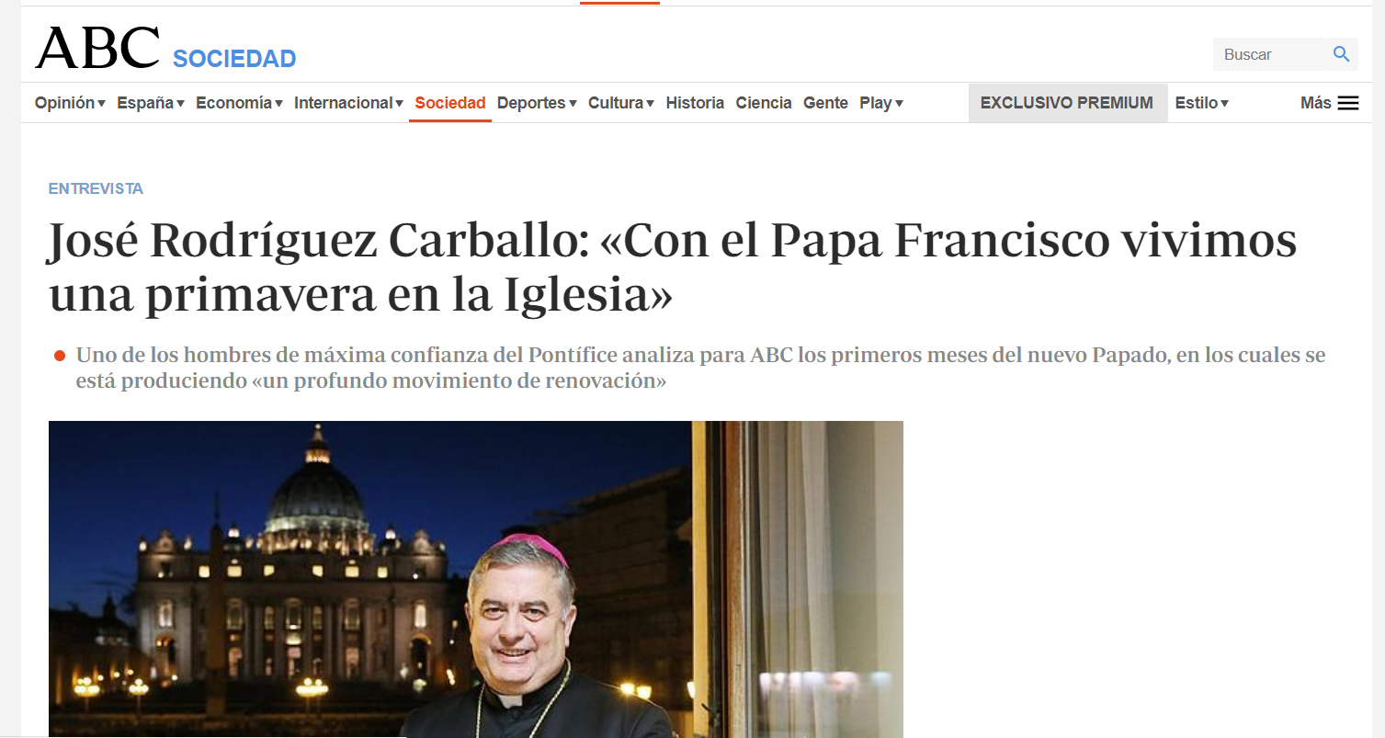The image size is (1385, 738).
Task: Open the Ciencia section
Action: click(764, 103)
